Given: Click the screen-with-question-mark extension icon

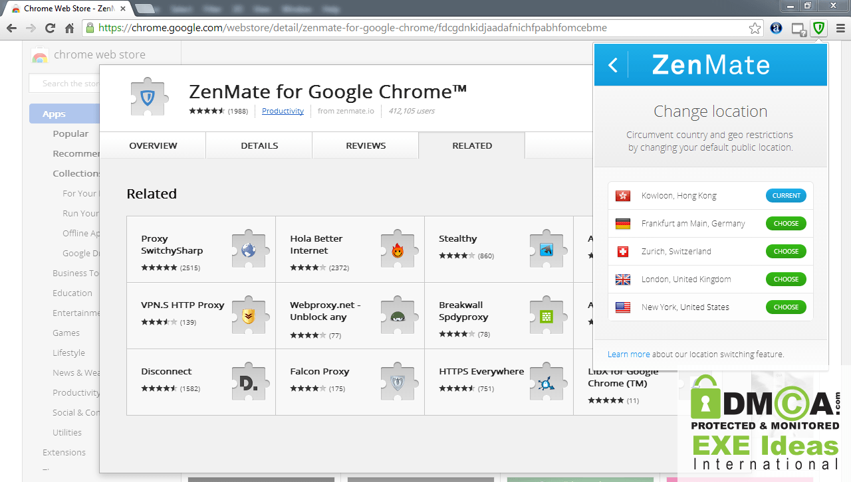Looking at the screenshot, I should pyautogui.click(x=798, y=29).
